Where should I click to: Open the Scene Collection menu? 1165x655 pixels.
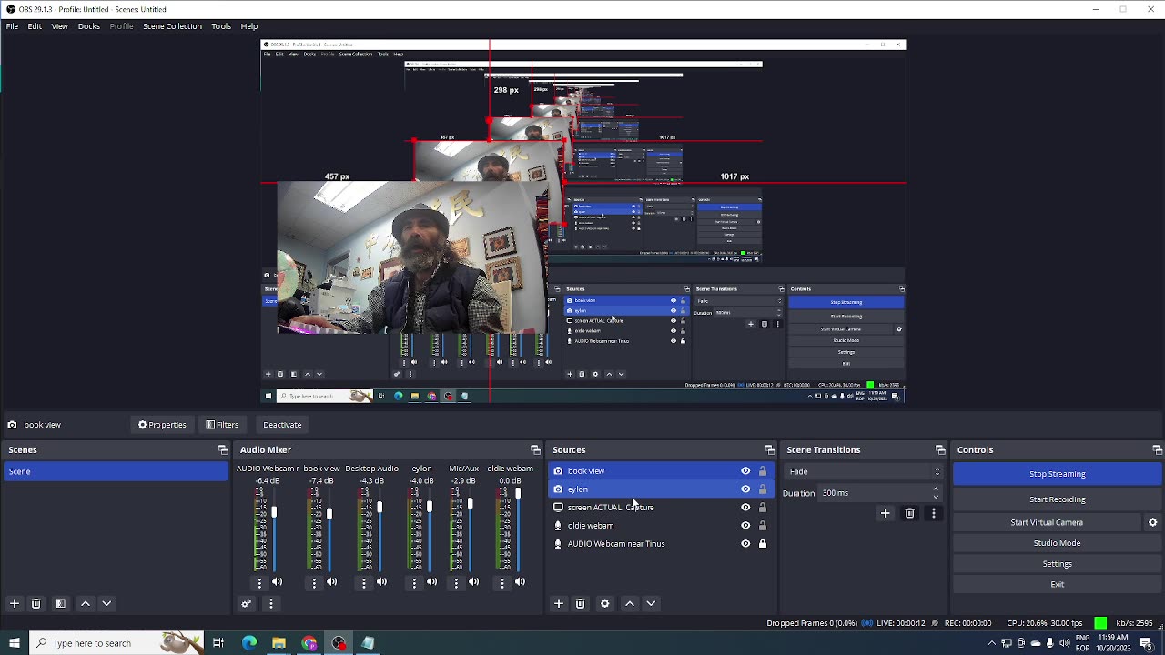point(172,26)
